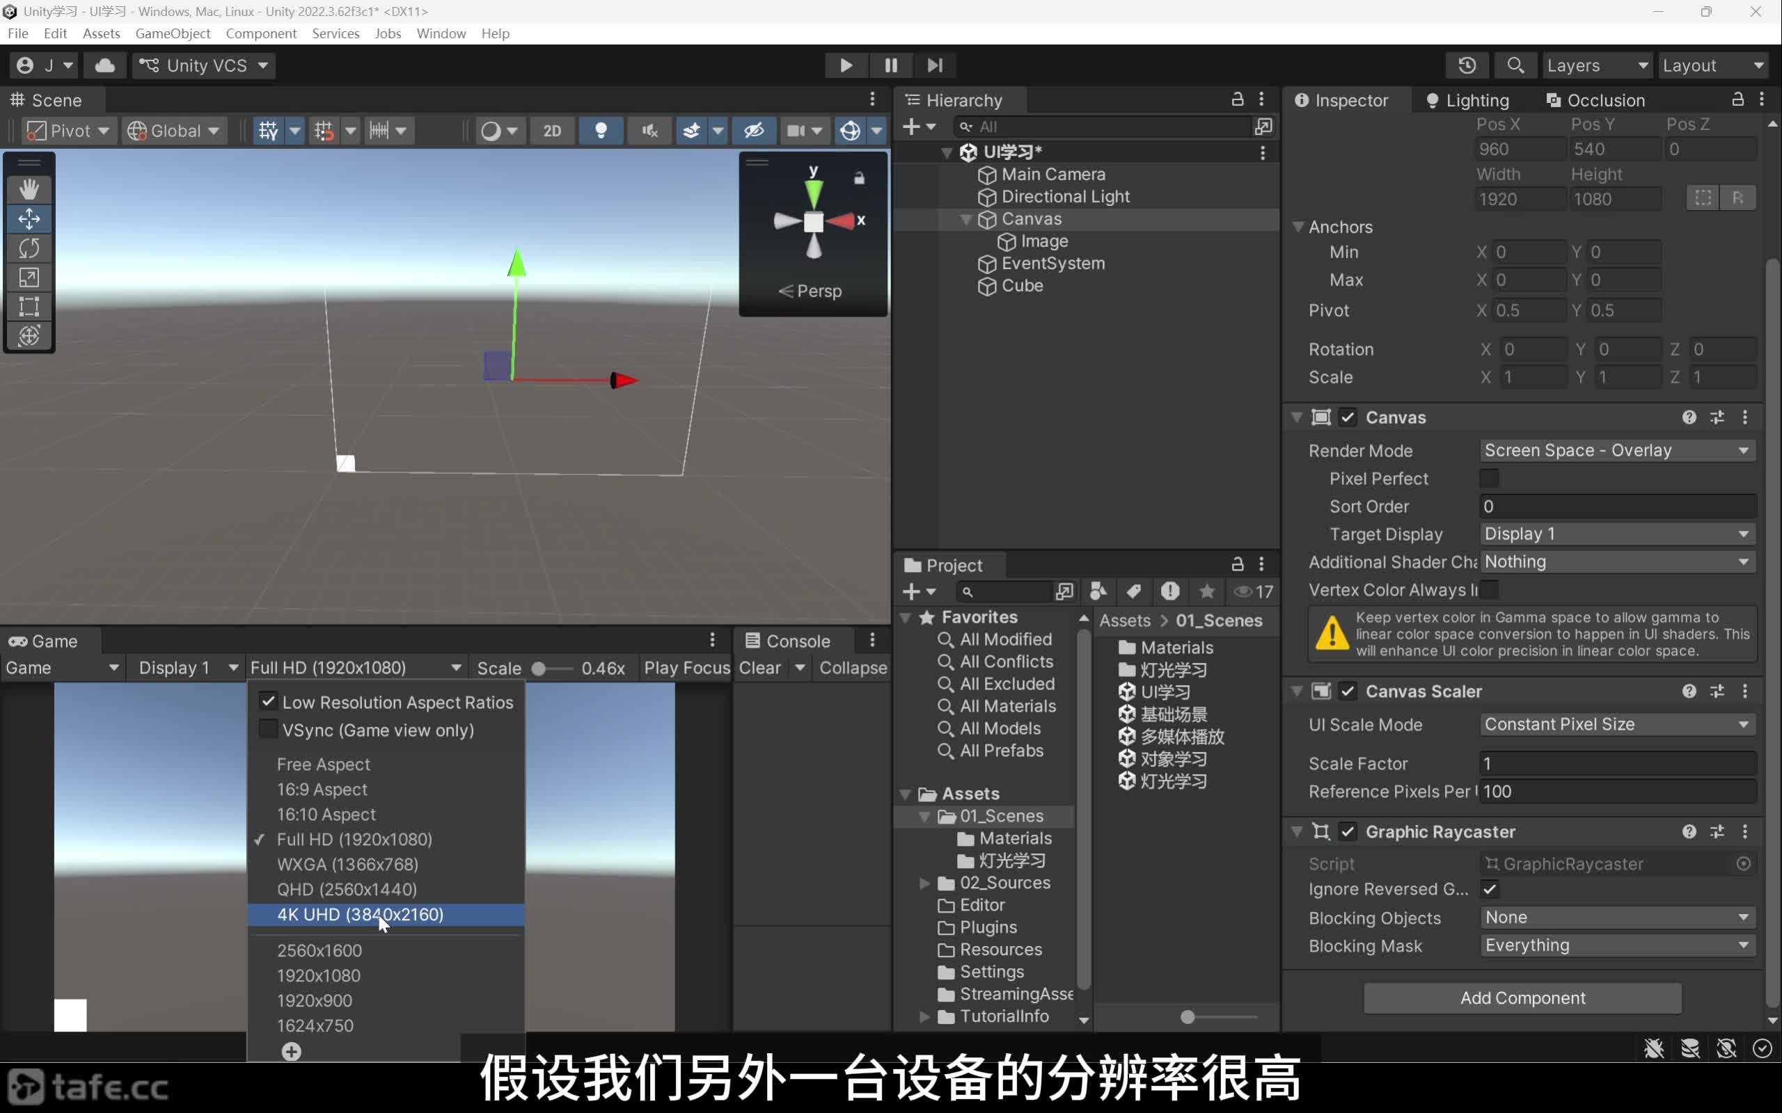Open the global search icon

[1515, 65]
